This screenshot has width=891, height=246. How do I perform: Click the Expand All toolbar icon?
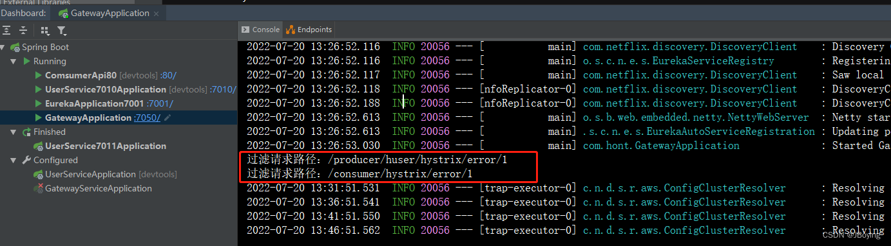coord(6,30)
